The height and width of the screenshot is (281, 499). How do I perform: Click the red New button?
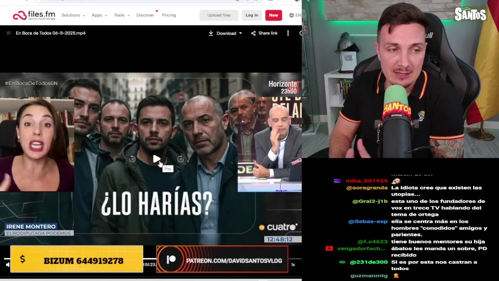point(274,15)
